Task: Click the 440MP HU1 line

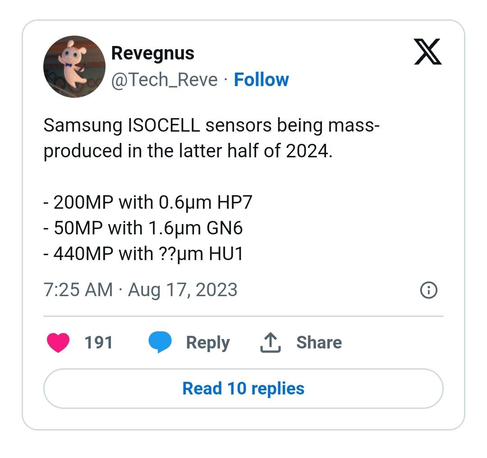Action: pos(143,254)
